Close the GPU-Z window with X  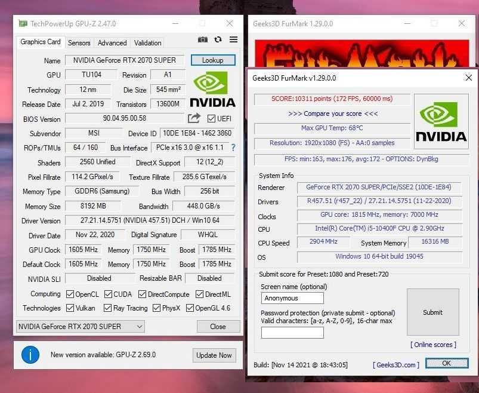pyautogui.click(x=230, y=23)
